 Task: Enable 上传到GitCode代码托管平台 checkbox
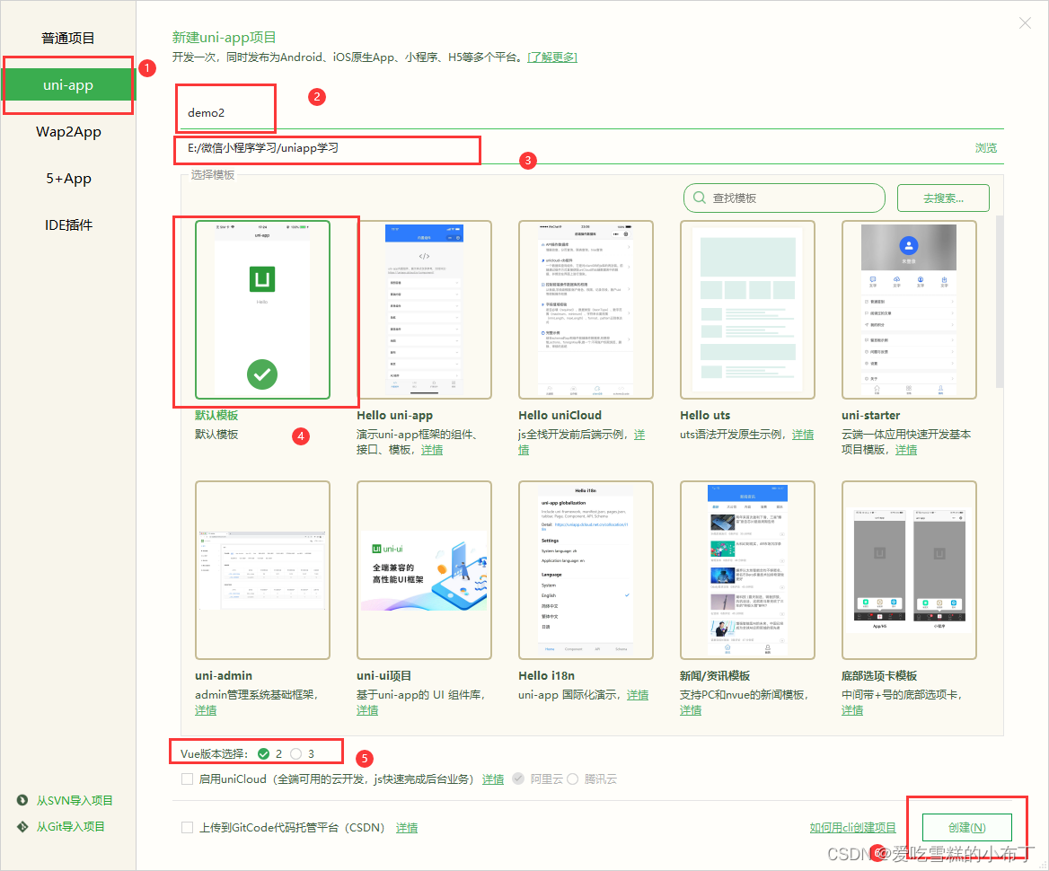188,828
